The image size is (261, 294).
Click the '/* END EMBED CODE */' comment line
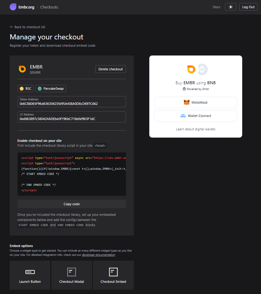tap(38, 185)
